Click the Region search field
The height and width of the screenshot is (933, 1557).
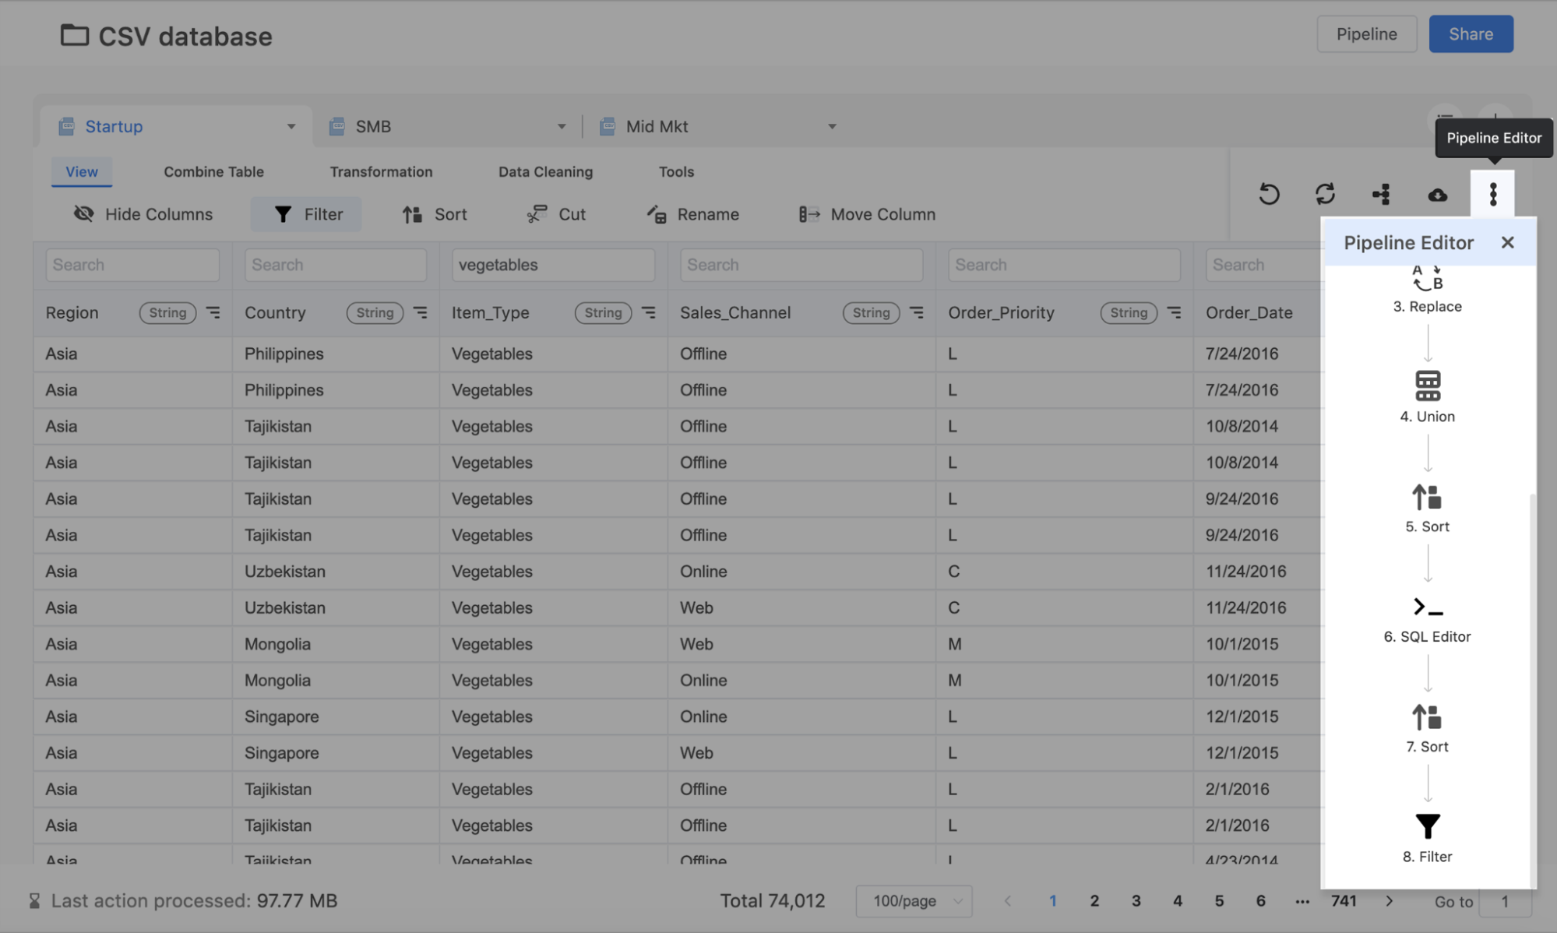[132, 265]
